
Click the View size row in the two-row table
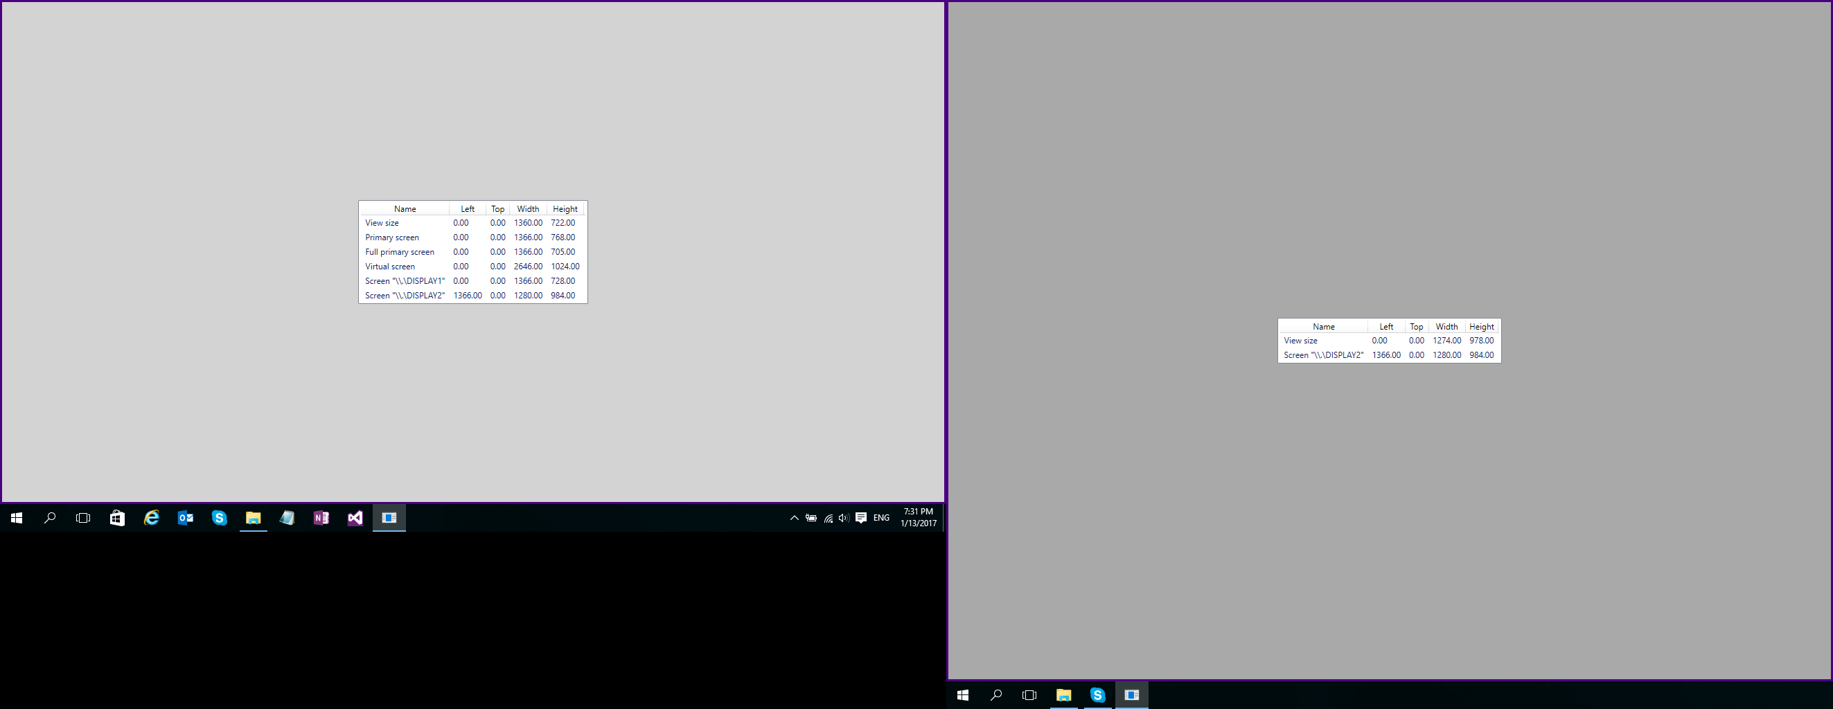[x=1389, y=341]
